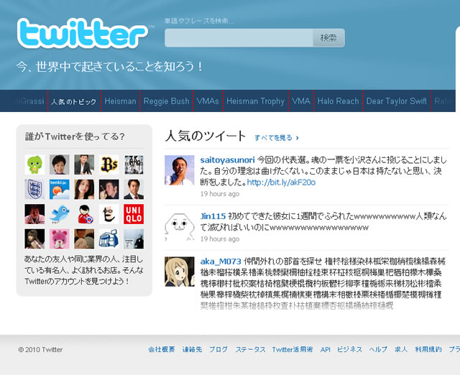Image resolution: width=460 pixels, height=375 pixels.
Task: Open the 会社概要 footer link
Action: tap(161, 349)
